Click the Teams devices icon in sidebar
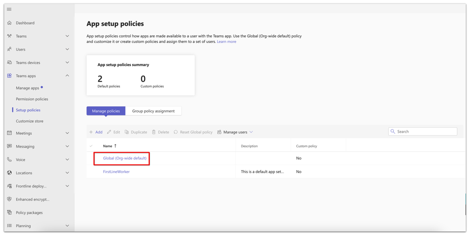 pos(9,63)
